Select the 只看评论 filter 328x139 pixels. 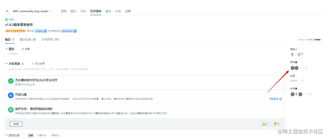55,135
